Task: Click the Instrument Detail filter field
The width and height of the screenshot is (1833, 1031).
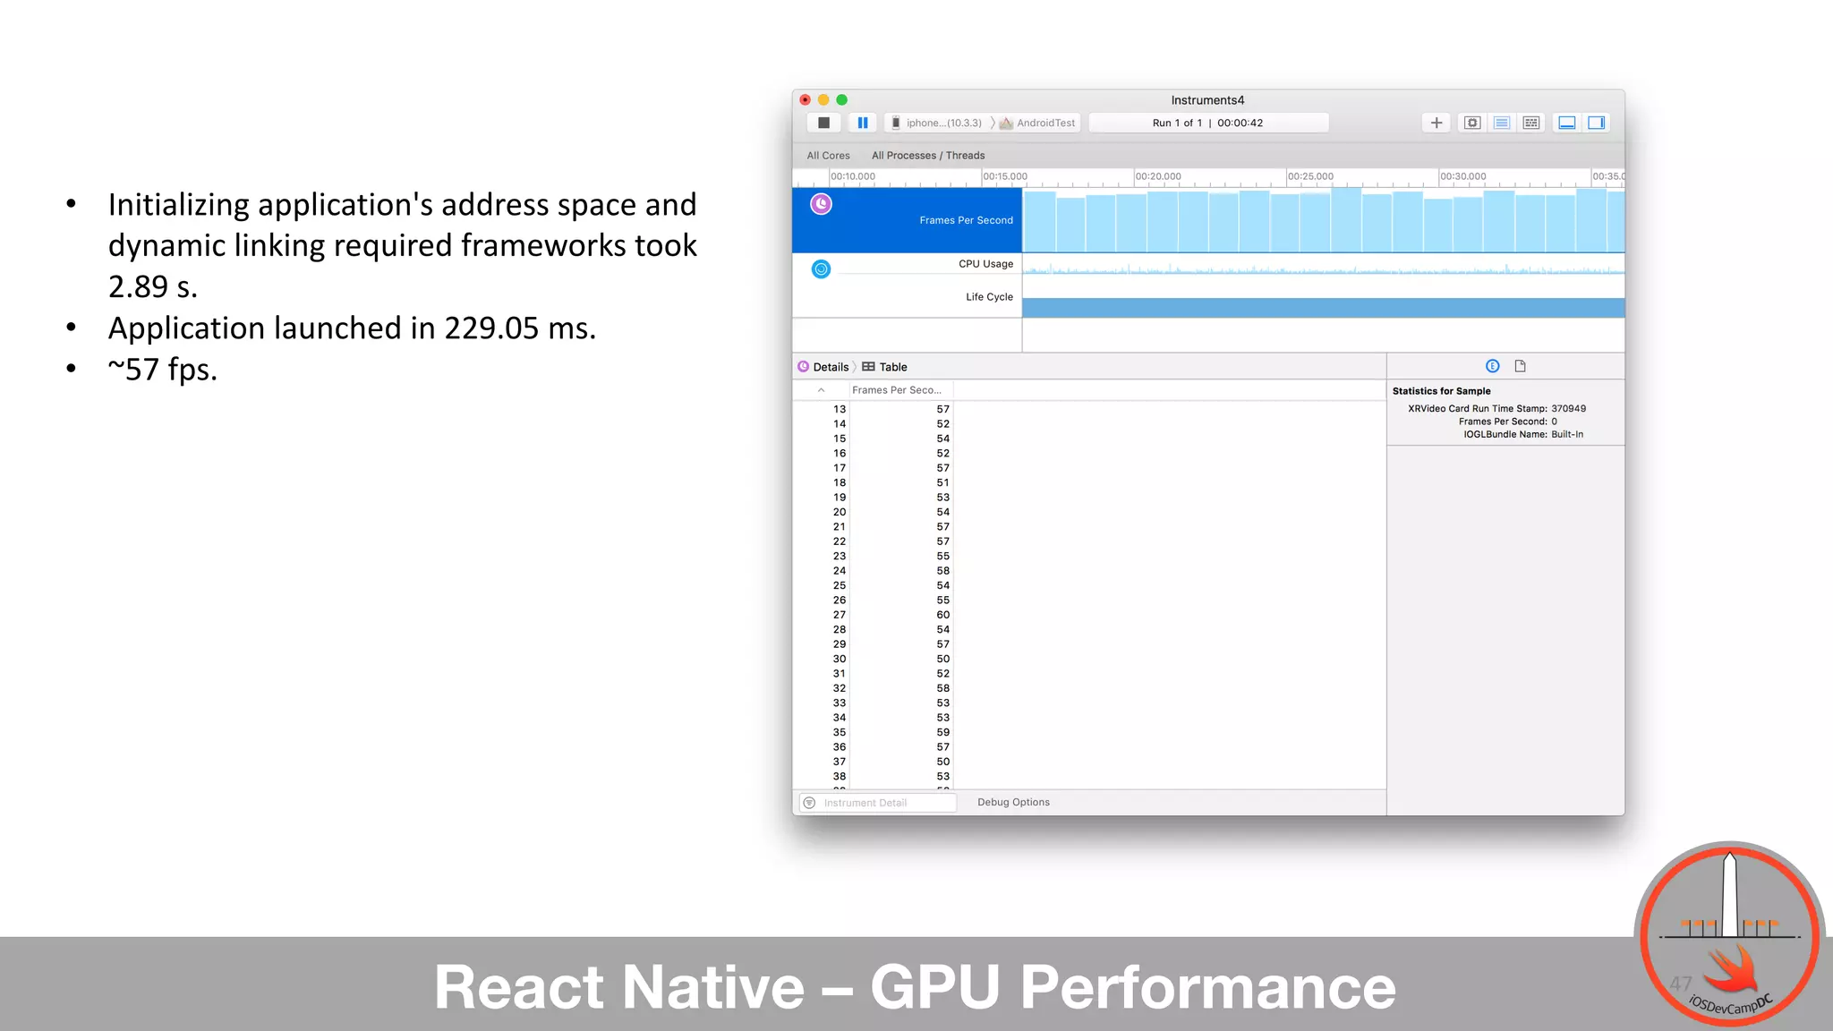Action: click(x=877, y=803)
